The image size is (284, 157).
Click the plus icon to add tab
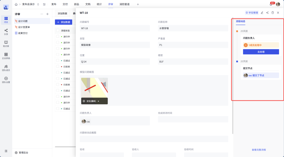click(138, 4)
